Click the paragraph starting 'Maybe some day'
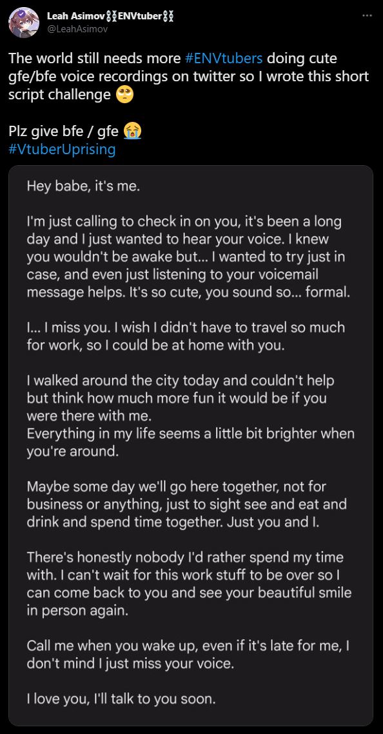This screenshot has height=734, width=383. pos(187,504)
